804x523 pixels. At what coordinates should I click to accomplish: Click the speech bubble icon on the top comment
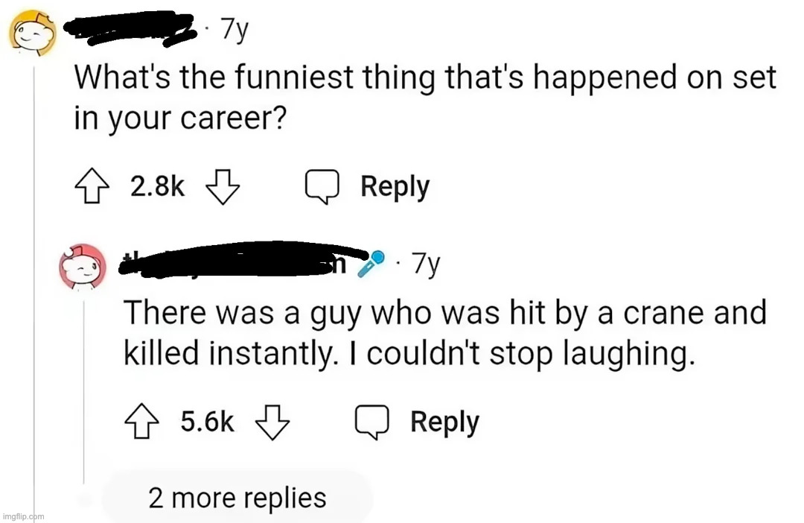[x=322, y=187]
